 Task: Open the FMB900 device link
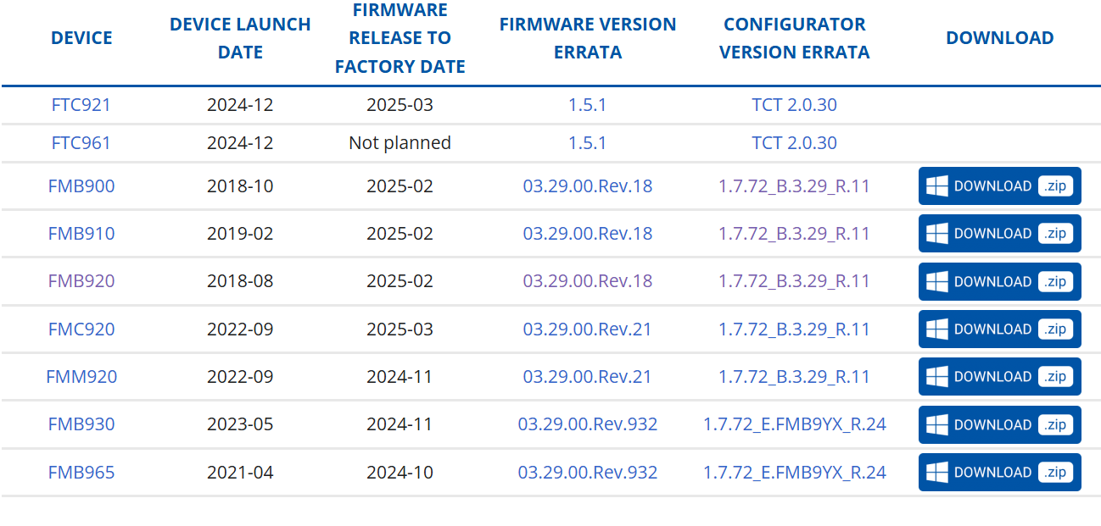click(81, 186)
